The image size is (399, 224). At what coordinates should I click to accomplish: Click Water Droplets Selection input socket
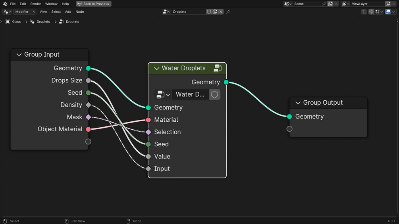148,132
